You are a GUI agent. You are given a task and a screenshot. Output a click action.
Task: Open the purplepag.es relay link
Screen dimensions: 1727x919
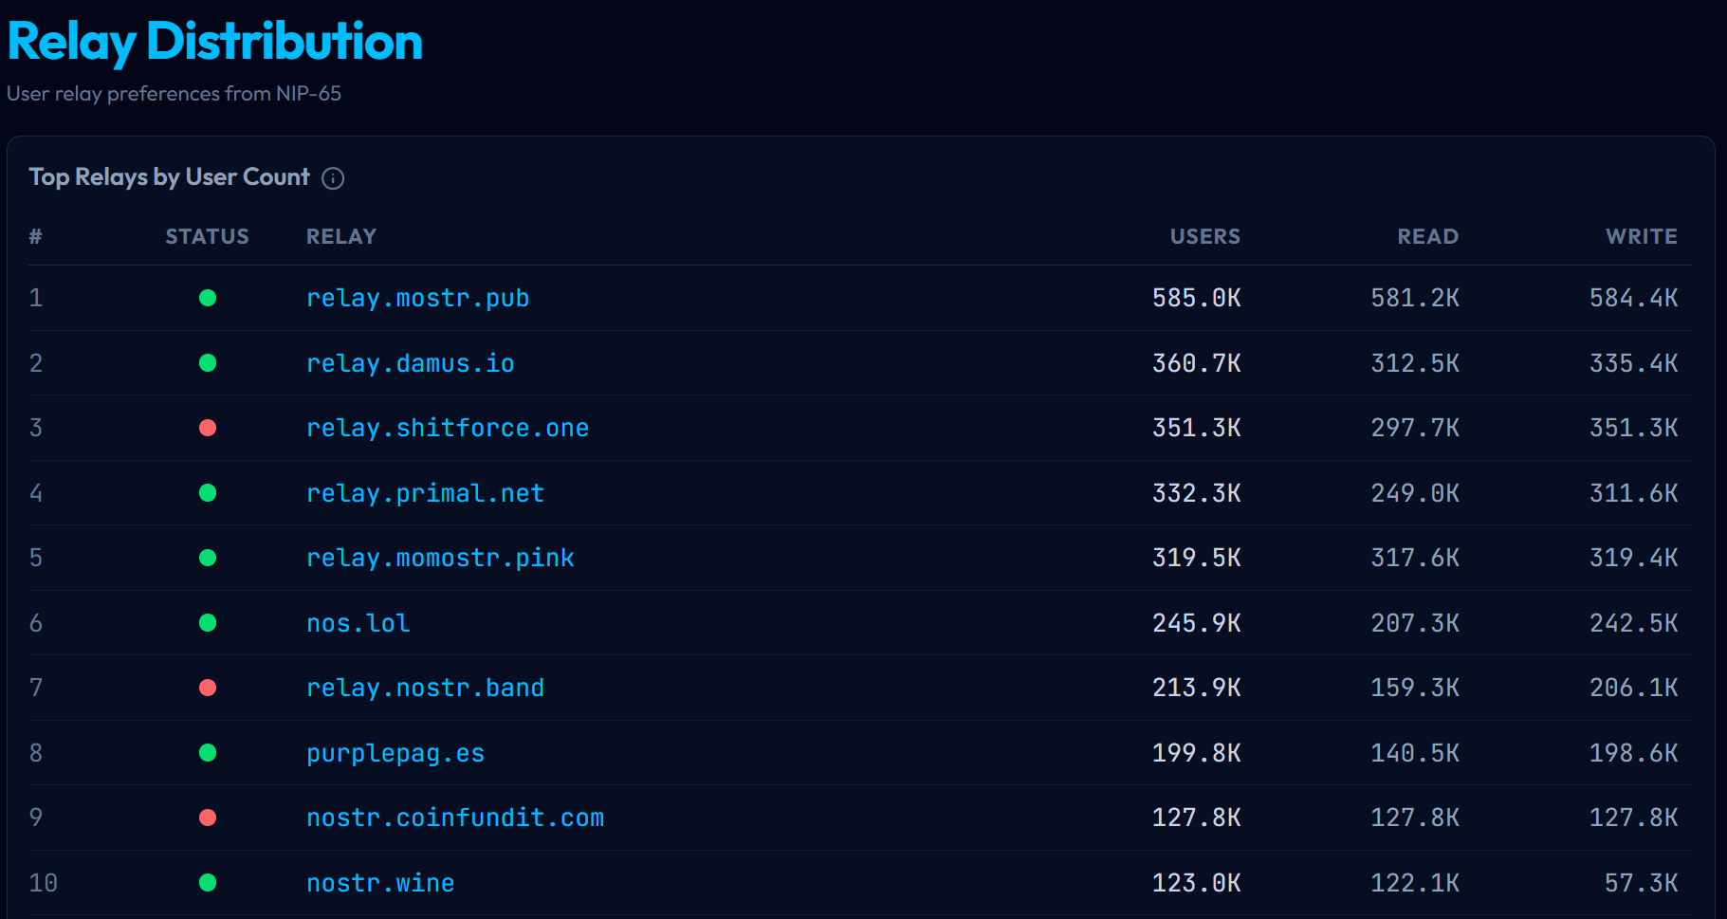(395, 753)
